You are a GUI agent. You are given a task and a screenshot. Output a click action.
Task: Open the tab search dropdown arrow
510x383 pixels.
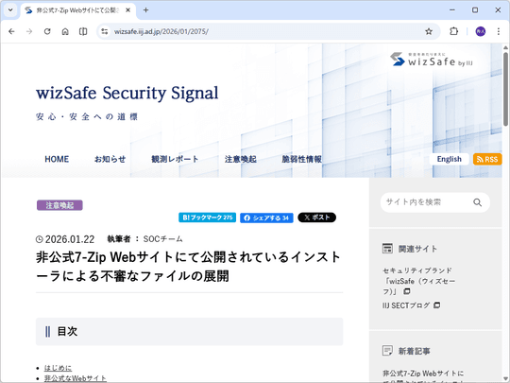pos(10,10)
